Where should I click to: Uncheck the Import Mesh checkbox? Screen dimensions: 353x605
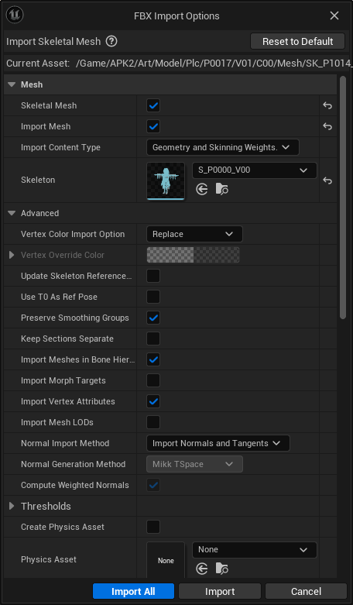pyautogui.click(x=153, y=126)
